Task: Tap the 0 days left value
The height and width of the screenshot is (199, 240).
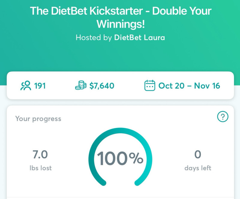Action: [x=197, y=155]
